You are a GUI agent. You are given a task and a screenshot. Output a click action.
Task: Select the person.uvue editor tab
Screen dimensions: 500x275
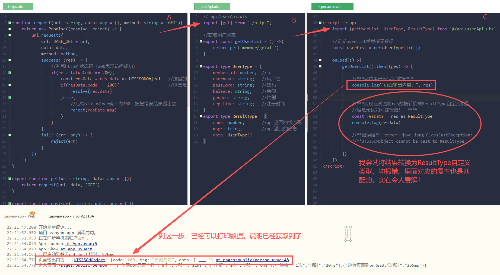click(x=332, y=7)
